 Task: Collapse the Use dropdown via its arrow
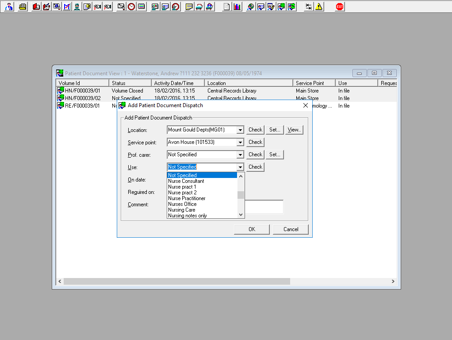point(240,167)
